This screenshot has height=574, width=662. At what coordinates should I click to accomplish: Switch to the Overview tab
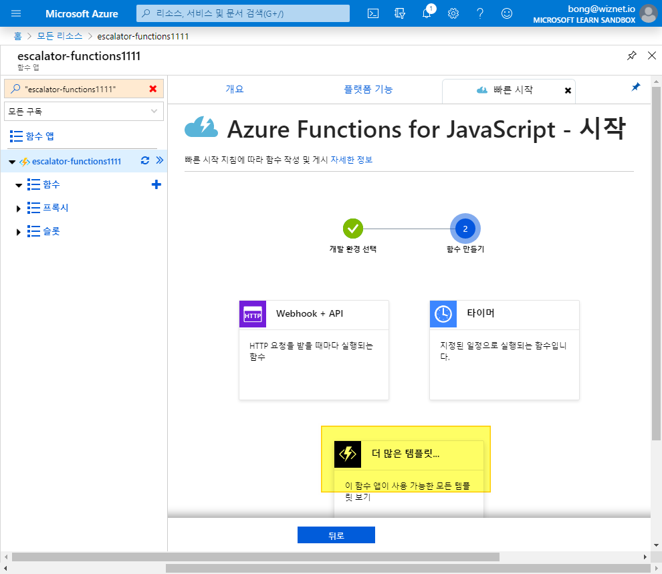pos(235,89)
